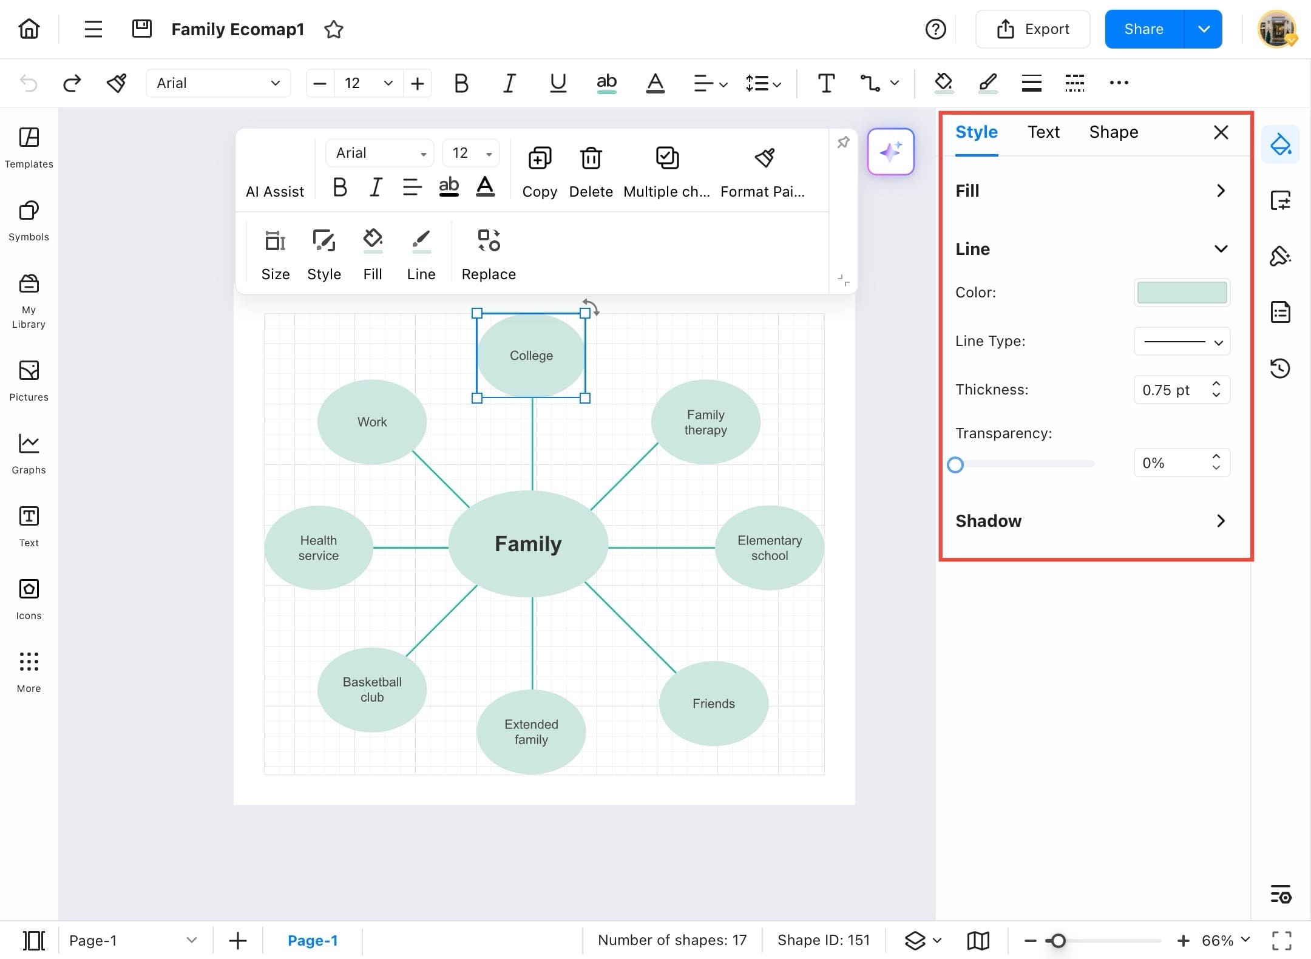Click the AI sparkle assistant button
Image resolution: width=1311 pixels, height=959 pixels.
point(890,152)
